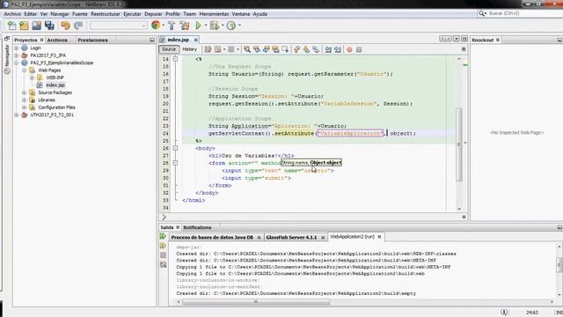The height and width of the screenshot is (317, 563).
Task: Open the Notifications tab
Action: click(197, 227)
